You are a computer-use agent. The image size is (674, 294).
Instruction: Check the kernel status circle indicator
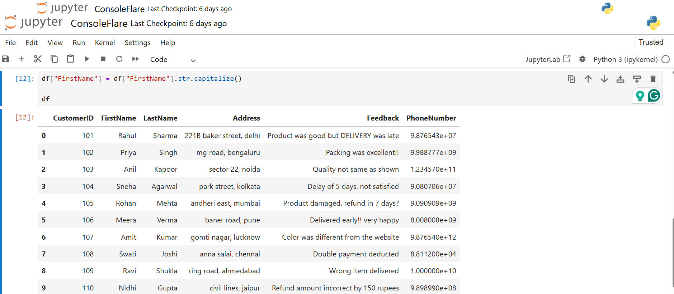(666, 59)
